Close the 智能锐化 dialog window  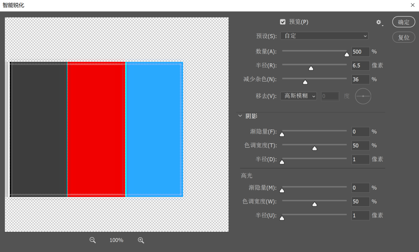412,5
